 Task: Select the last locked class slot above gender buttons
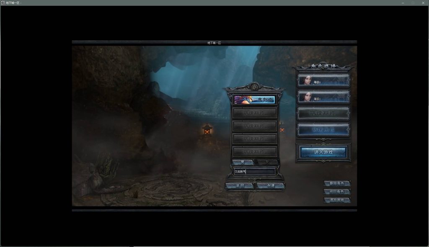click(254, 151)
